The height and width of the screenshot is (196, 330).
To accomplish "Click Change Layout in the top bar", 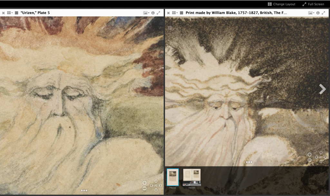I will (x=281, y=4).
